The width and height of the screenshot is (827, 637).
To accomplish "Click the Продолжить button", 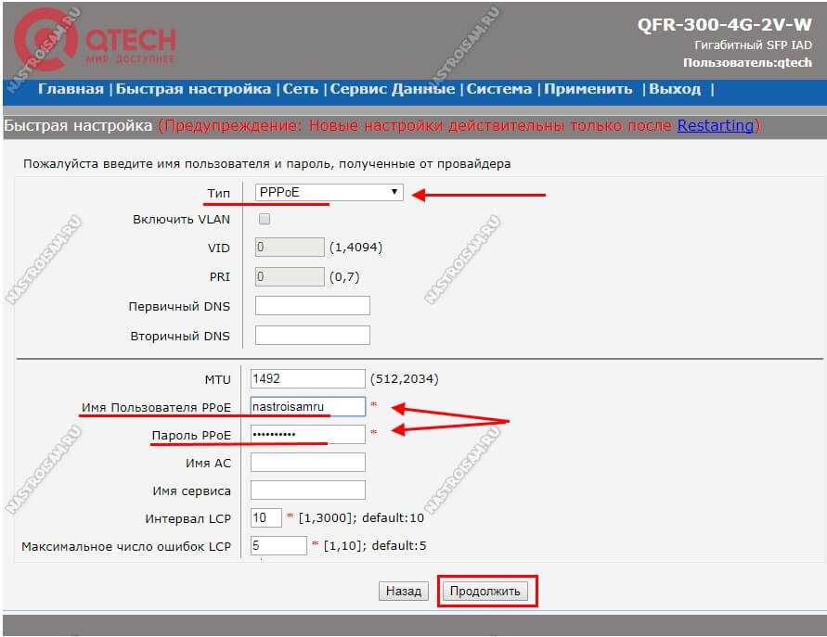I will [x=485, y=592].
